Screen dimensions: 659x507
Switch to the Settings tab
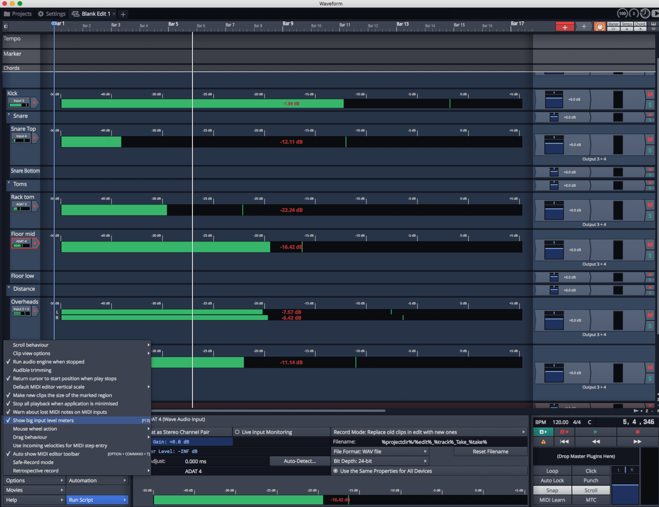click(x=51, y=14)
